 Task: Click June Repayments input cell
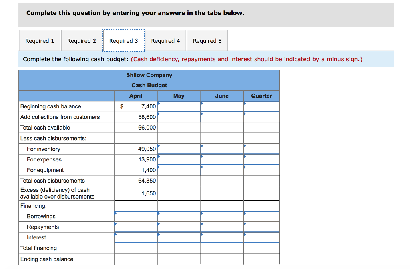[x=222, y=227]
